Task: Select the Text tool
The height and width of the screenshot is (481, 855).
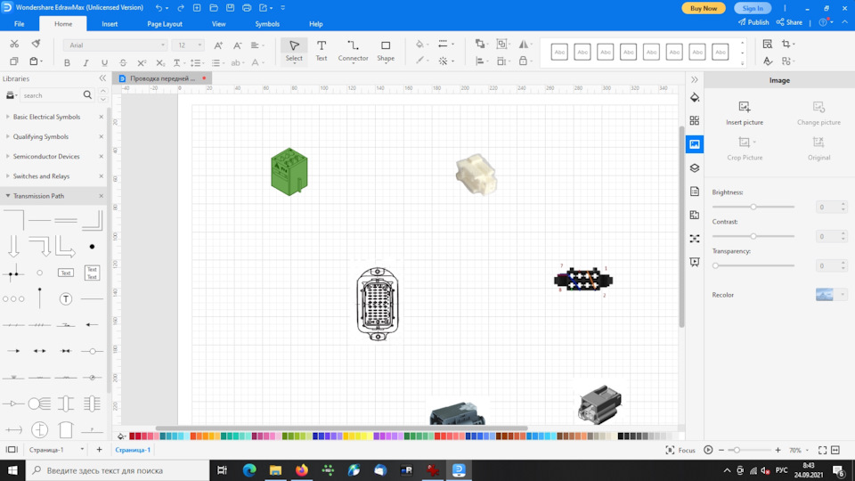Action: [322, 51]
